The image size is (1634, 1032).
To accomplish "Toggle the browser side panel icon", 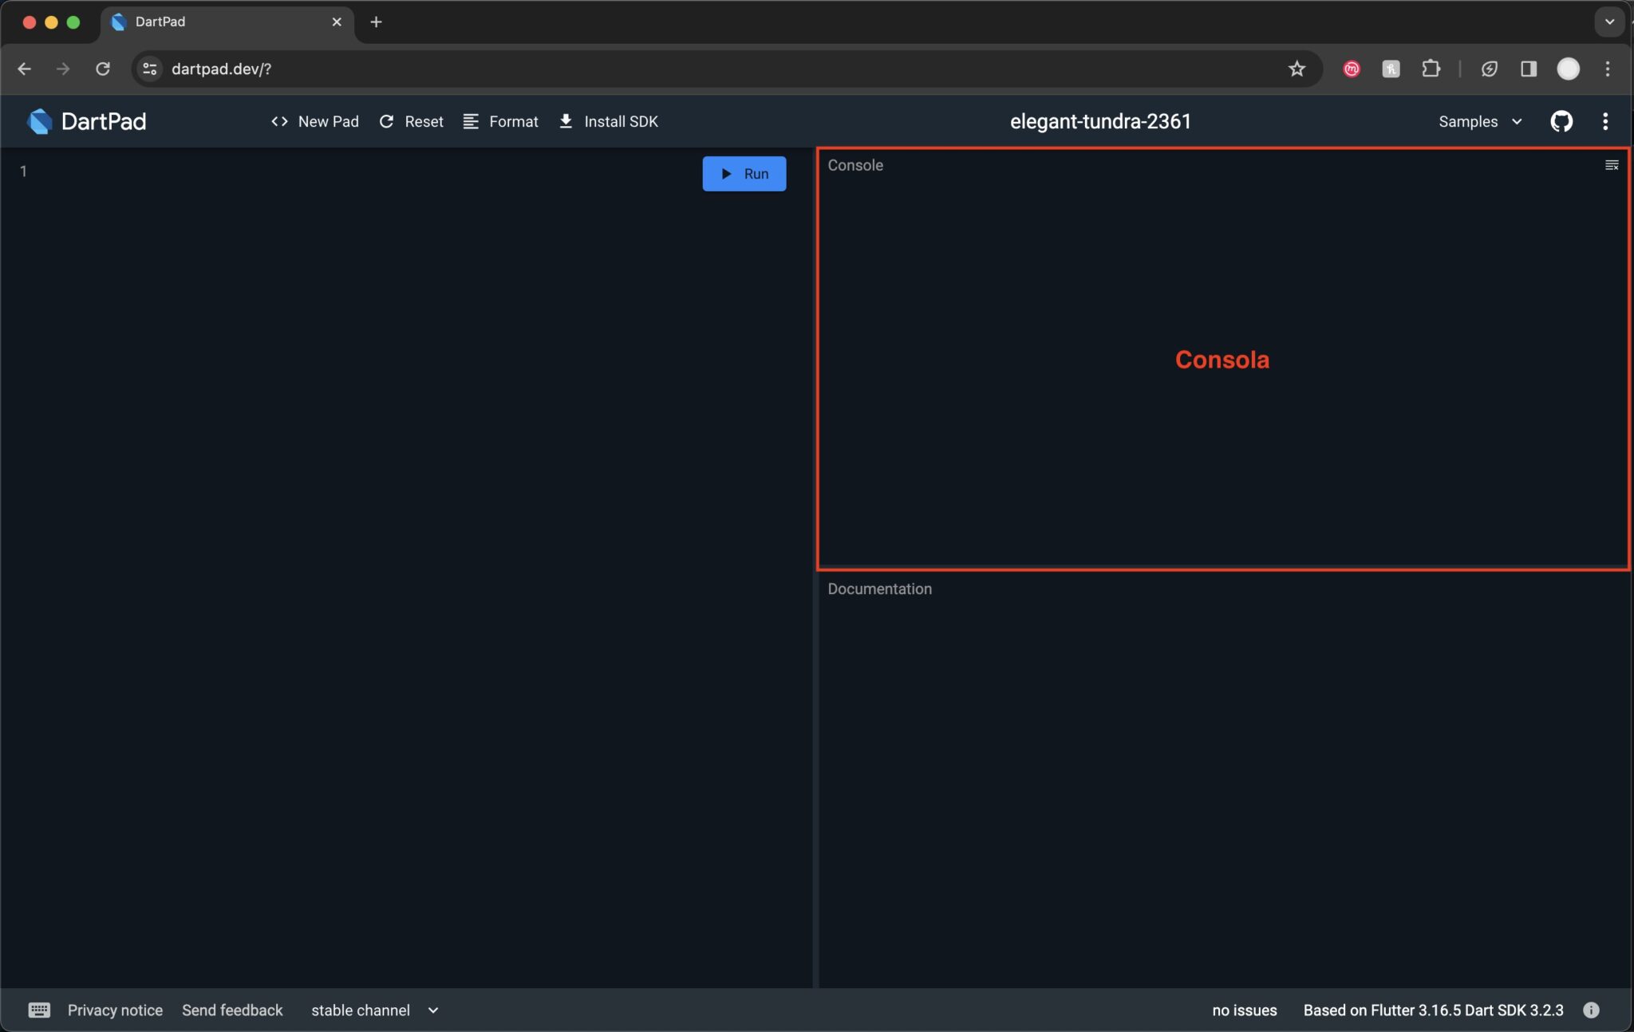I will 1528,69.
